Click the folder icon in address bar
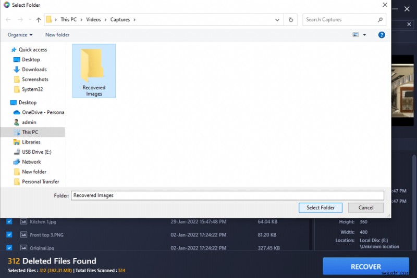 click(48, 20)
